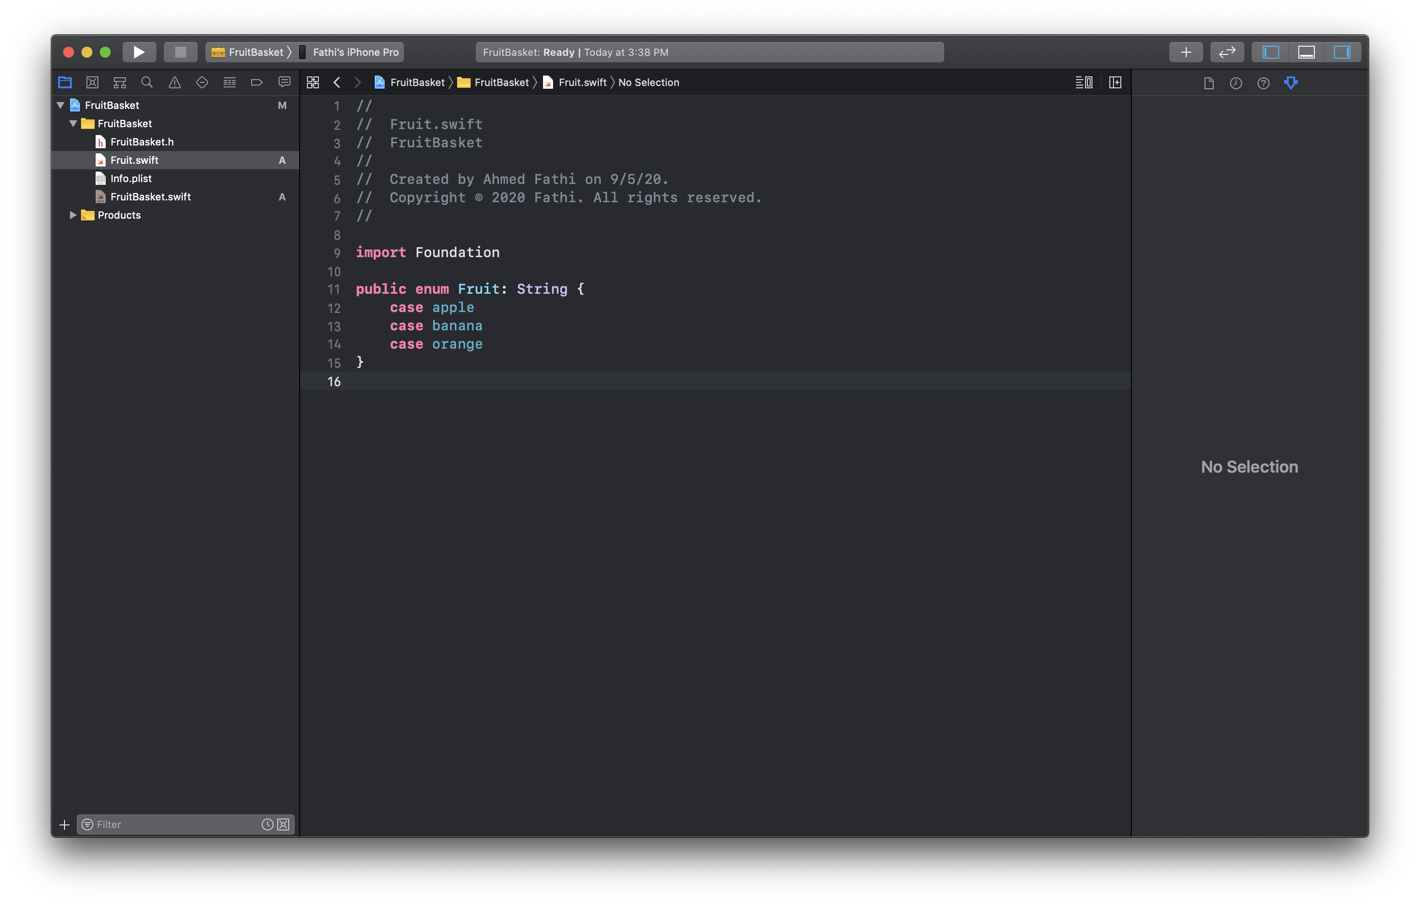Image resolution: width=1420 pixels, height=905 pixels.
Task: Open the Library with the plus button
Action: (1186, 52)
